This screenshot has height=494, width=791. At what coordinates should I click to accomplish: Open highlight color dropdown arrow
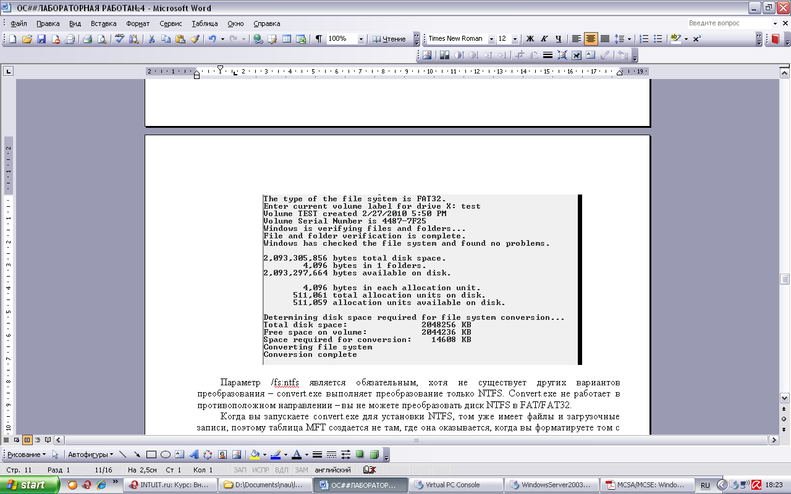[x=685, y=39]
